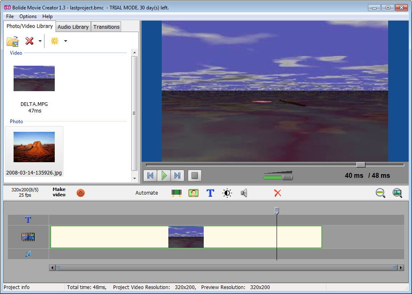Play the preview with green play button
Image resolution: width=412 pixels, height=294 pixels.
[164, 176]
